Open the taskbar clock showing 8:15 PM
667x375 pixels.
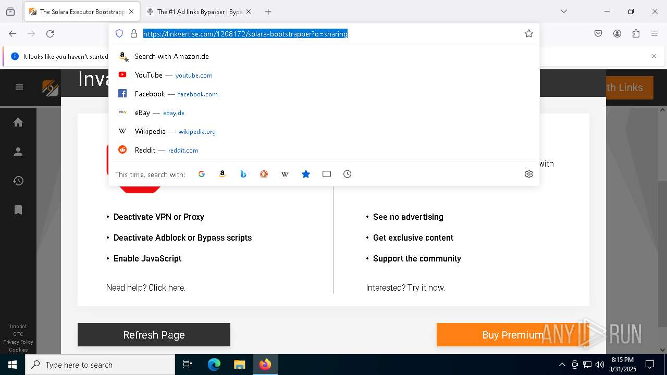623,365
